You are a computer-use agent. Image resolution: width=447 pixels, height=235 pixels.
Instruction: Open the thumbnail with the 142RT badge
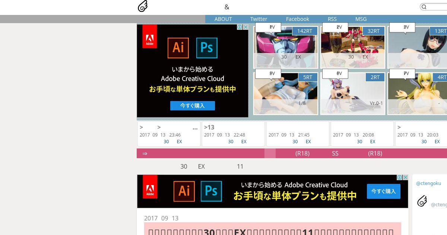(286, 47)
